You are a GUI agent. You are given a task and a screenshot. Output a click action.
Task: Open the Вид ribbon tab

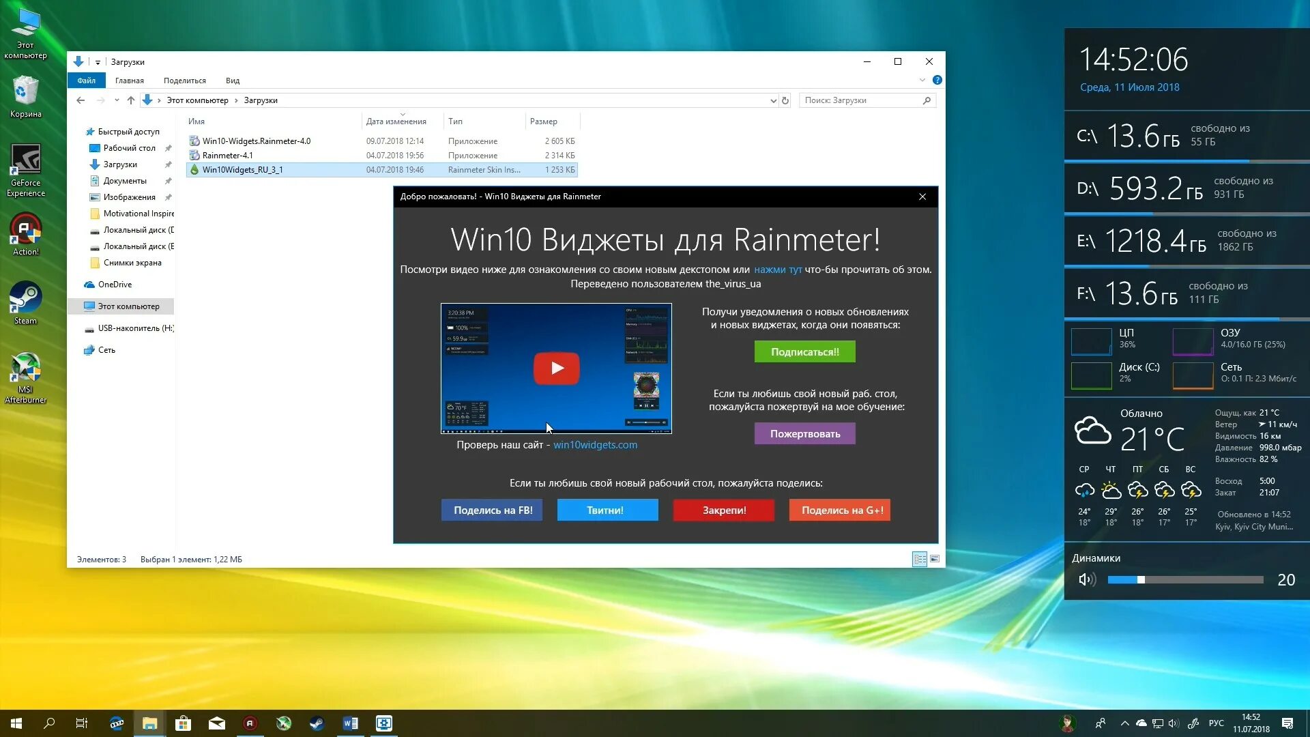click(x=233, y=81)
